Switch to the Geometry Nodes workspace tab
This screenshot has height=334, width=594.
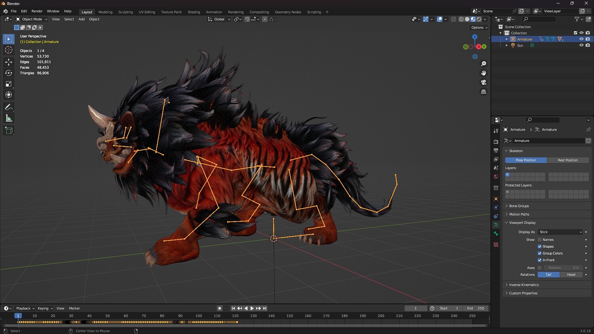[288, 12]
